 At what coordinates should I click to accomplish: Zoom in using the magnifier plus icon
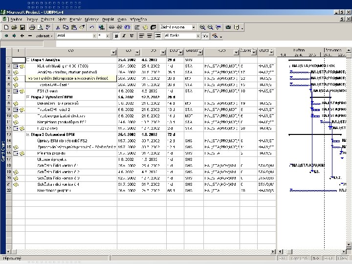pos(203,27)
